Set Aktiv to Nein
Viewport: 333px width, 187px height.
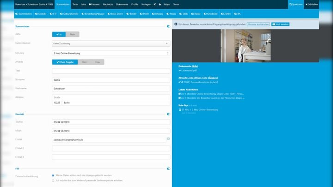coord(73,34)
